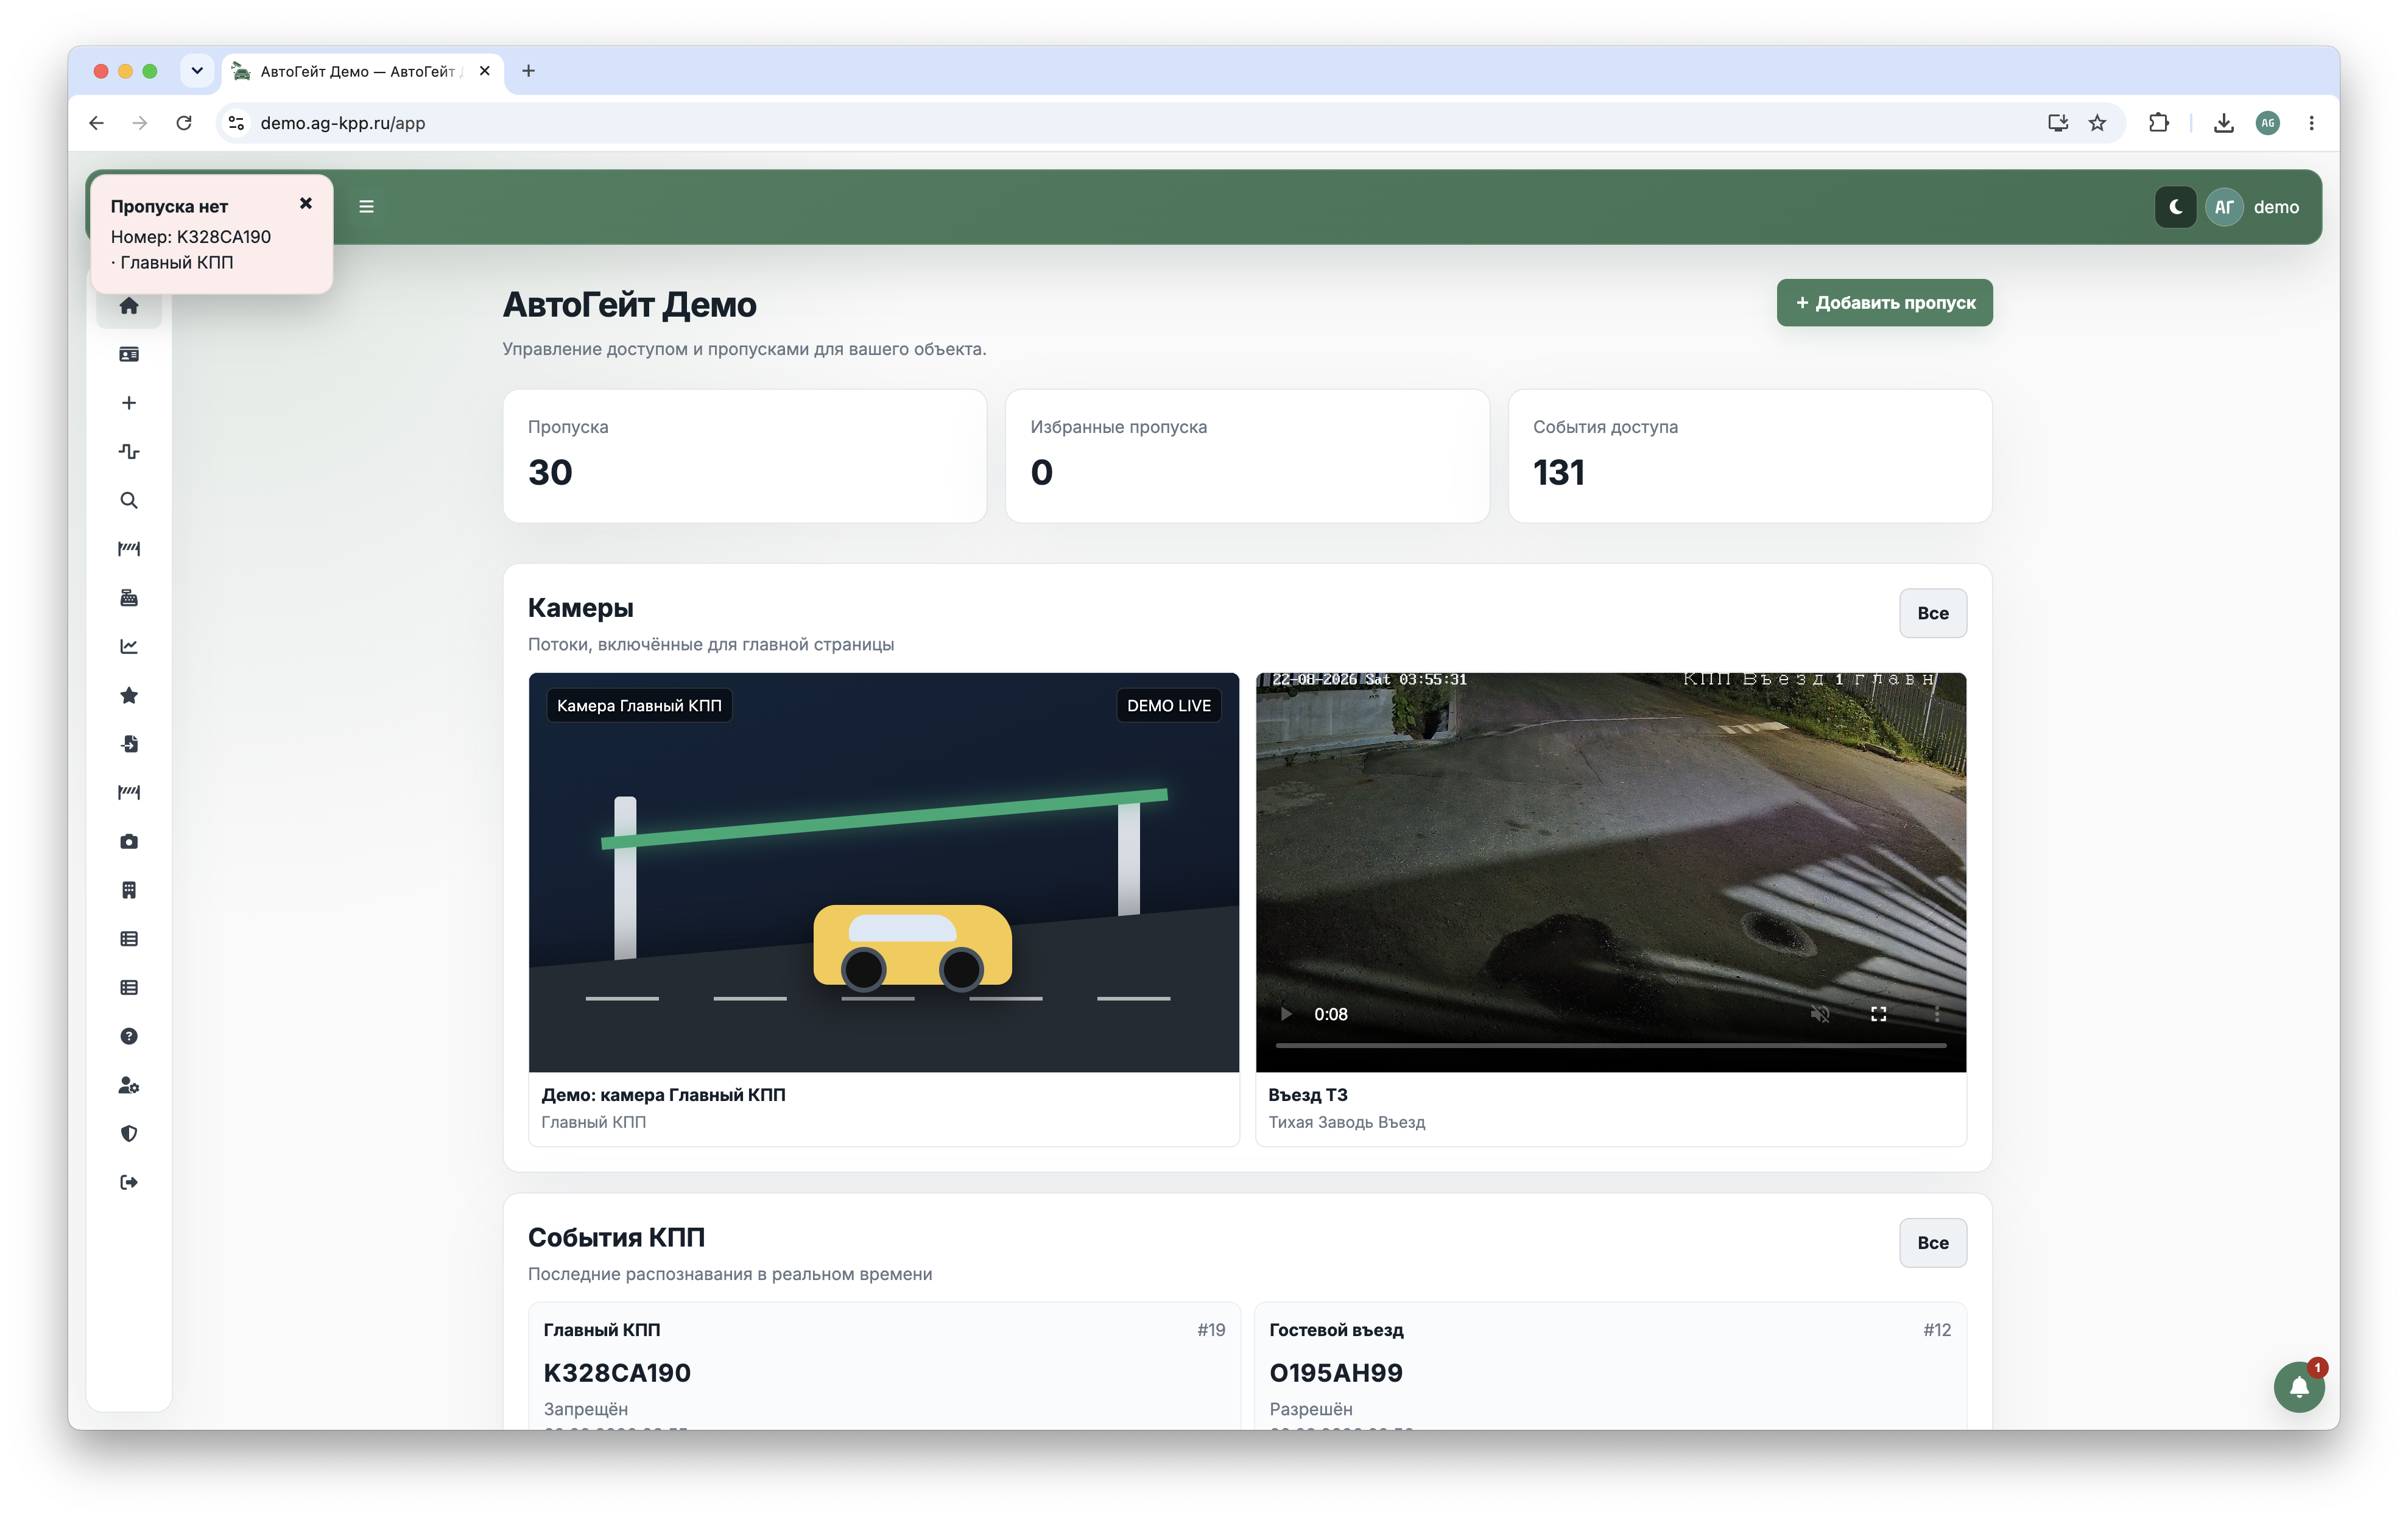The width and height of the screenshot is (2408, 1520).
Task: Enter fullscreen on the Въезд Т3 video
Action: 1878,1014
